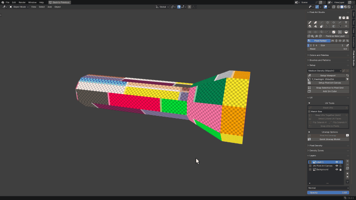Viewport: 356px width, 200px height.
Task: Lock Layer 1 padlock icon
Action: (x=340, y=162)
